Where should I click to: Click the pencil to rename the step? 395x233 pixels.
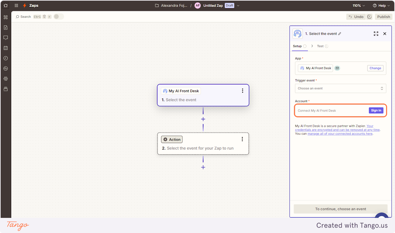340,34
